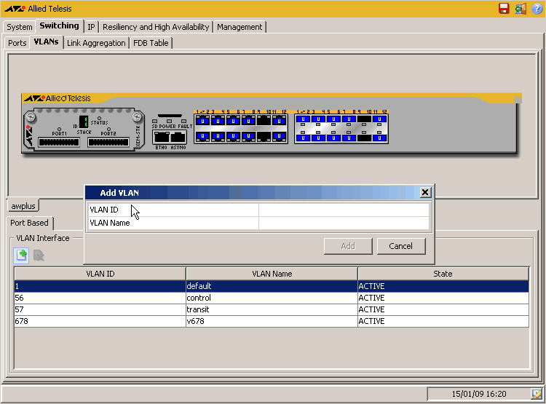
Task: Select copper port 1 in the first port block
Action: [x=202, y=121]
